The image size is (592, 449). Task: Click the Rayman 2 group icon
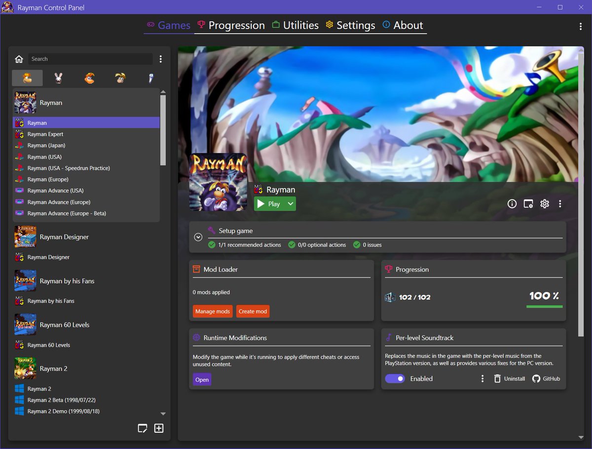(x=25, y=369)
